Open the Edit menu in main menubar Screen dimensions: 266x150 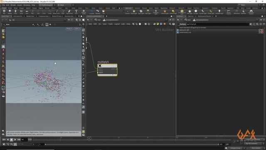click(7, 5)
